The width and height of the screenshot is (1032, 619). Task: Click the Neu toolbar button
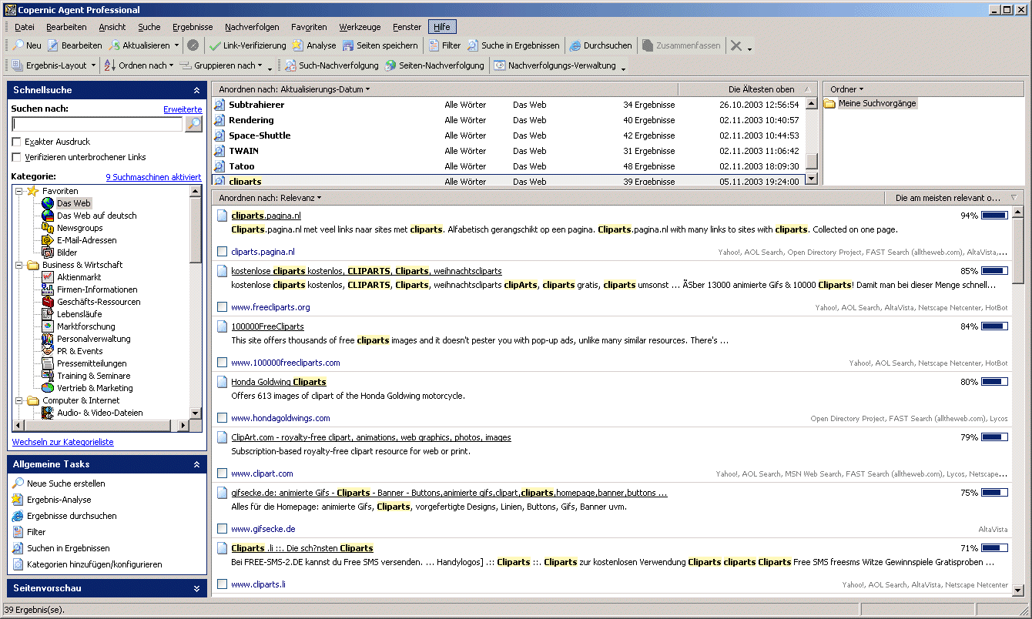27,45
